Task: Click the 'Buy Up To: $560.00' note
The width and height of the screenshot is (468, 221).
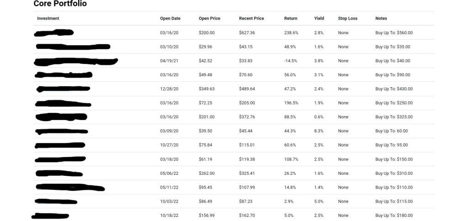Action: click(394, 33)
